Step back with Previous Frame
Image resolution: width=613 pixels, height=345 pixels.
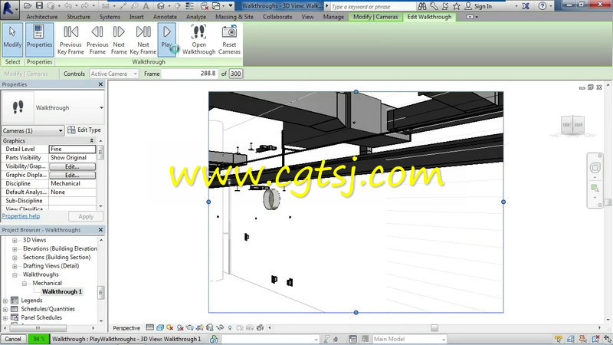97,40
